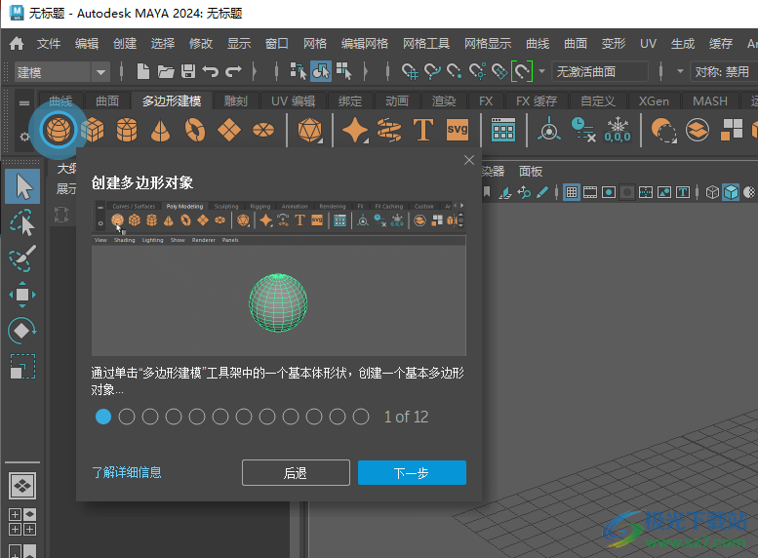Image resolution: width=758 pixels, height=558 pixels.
Task: Click the New Scene file icon
Action: pos(143,71)
